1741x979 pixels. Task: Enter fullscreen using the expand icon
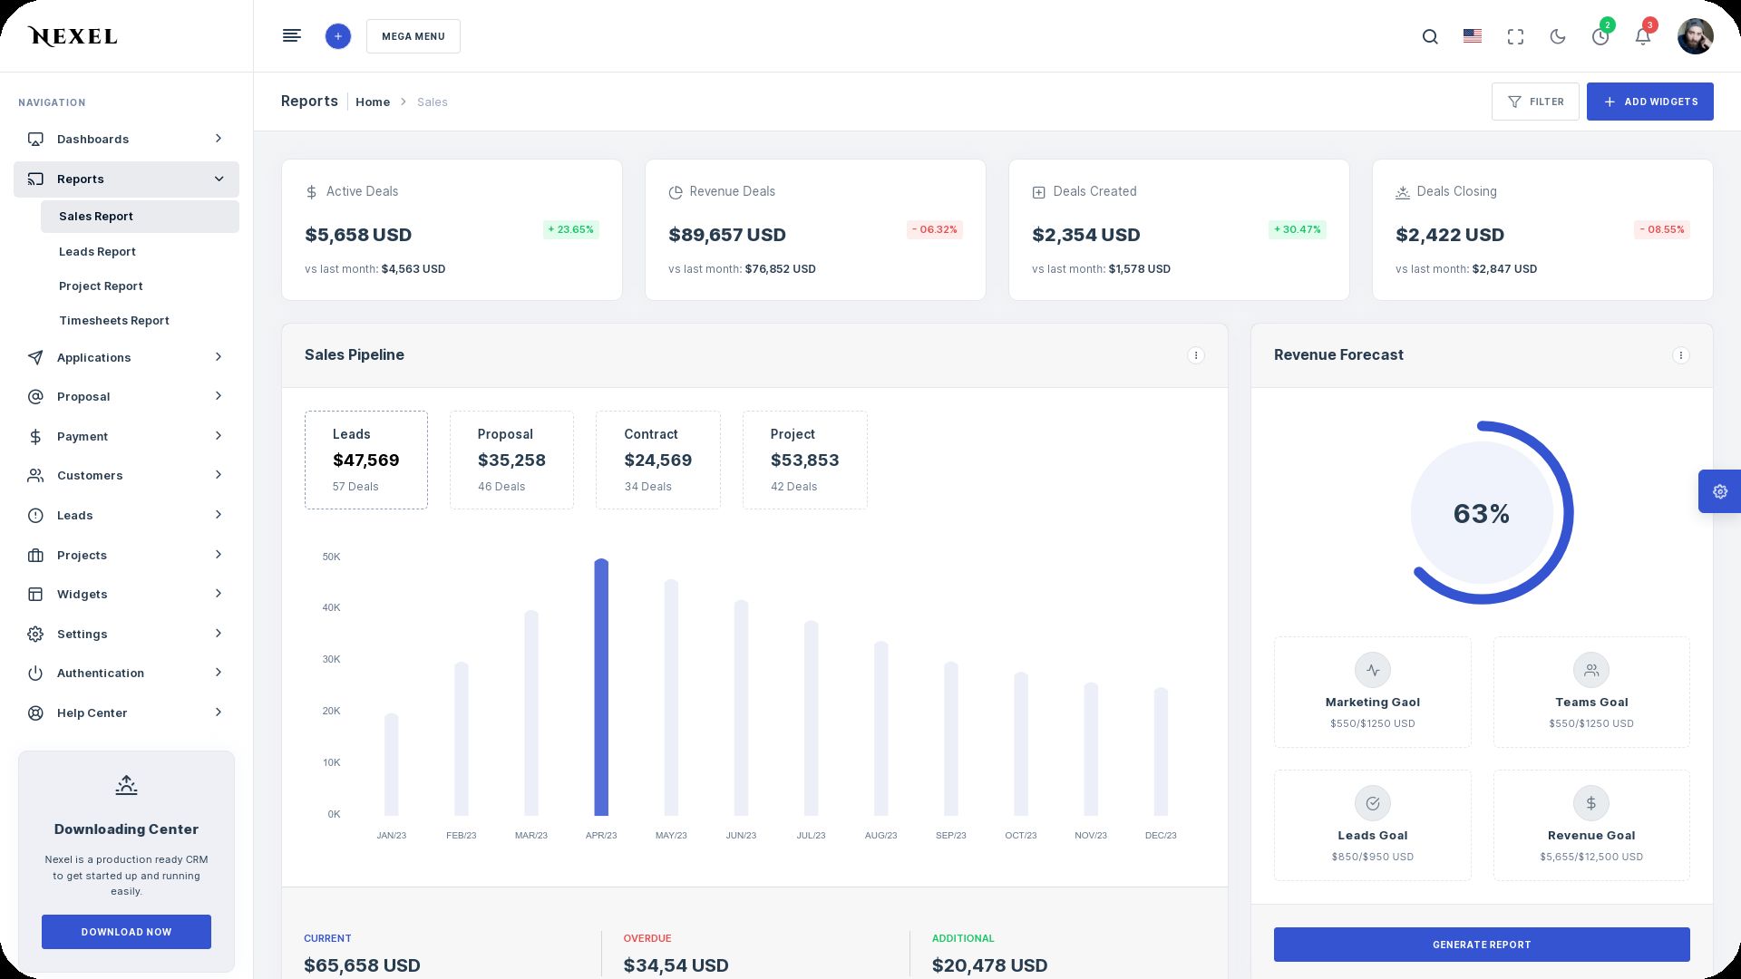pyautogui.click(x=1515, y=37)
